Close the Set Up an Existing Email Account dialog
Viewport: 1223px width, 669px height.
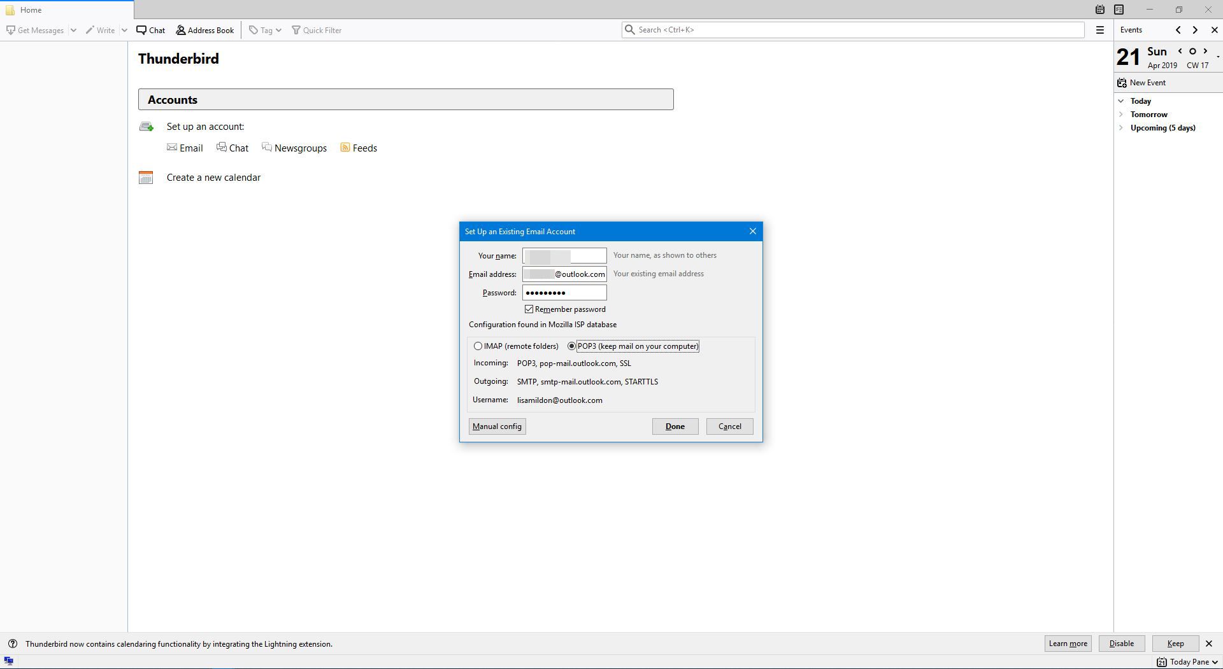pos(752,231)
